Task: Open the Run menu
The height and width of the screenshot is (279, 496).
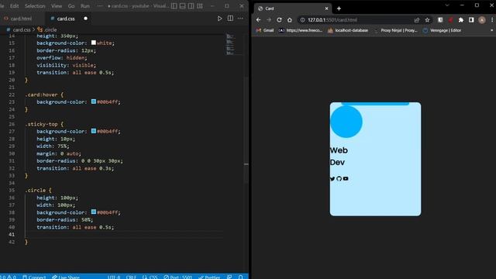Action: coord(84,5)
